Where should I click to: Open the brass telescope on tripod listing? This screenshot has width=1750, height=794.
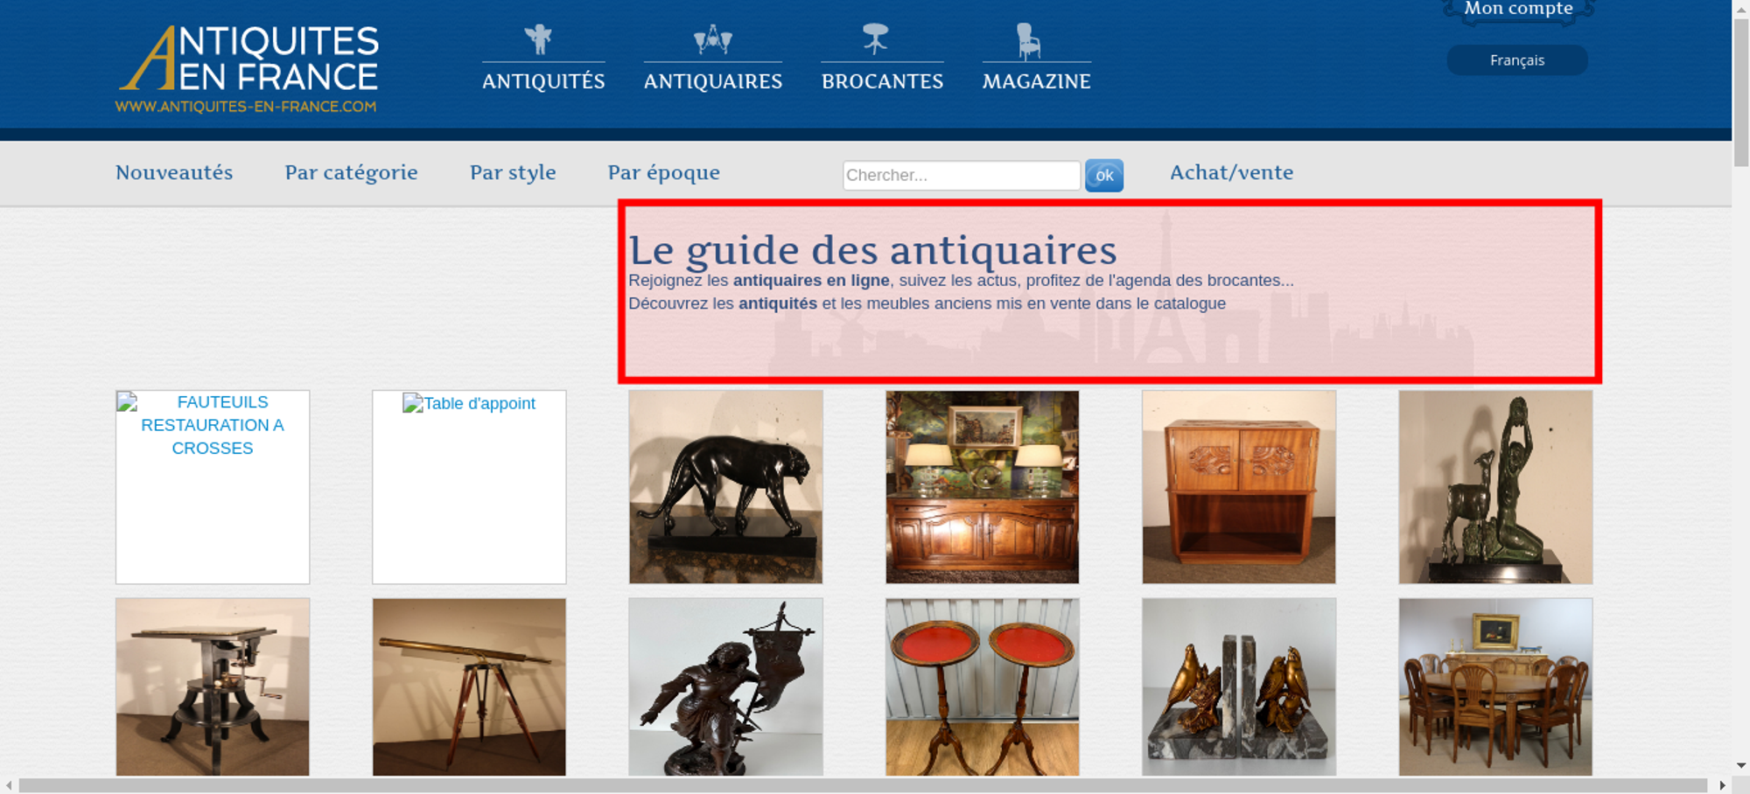(x=469, y=686)
